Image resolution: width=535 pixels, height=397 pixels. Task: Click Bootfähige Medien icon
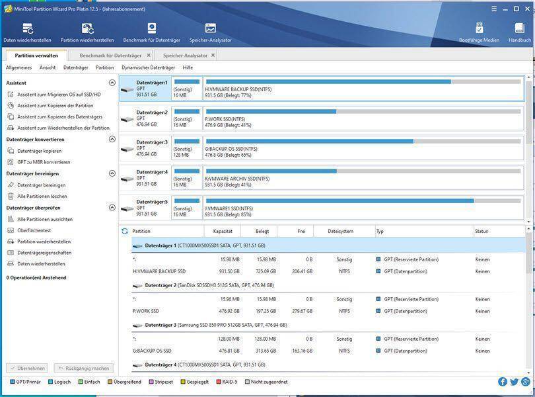(x=479, y=32)
